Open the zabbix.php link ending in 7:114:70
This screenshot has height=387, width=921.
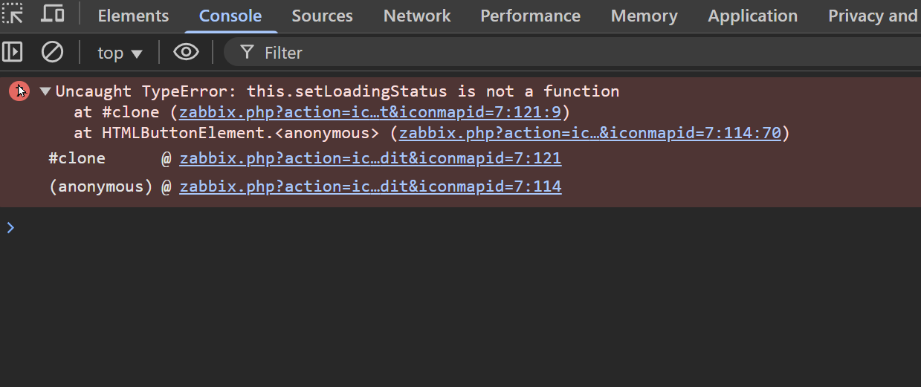pyautogui.click(x=589, y=133)
